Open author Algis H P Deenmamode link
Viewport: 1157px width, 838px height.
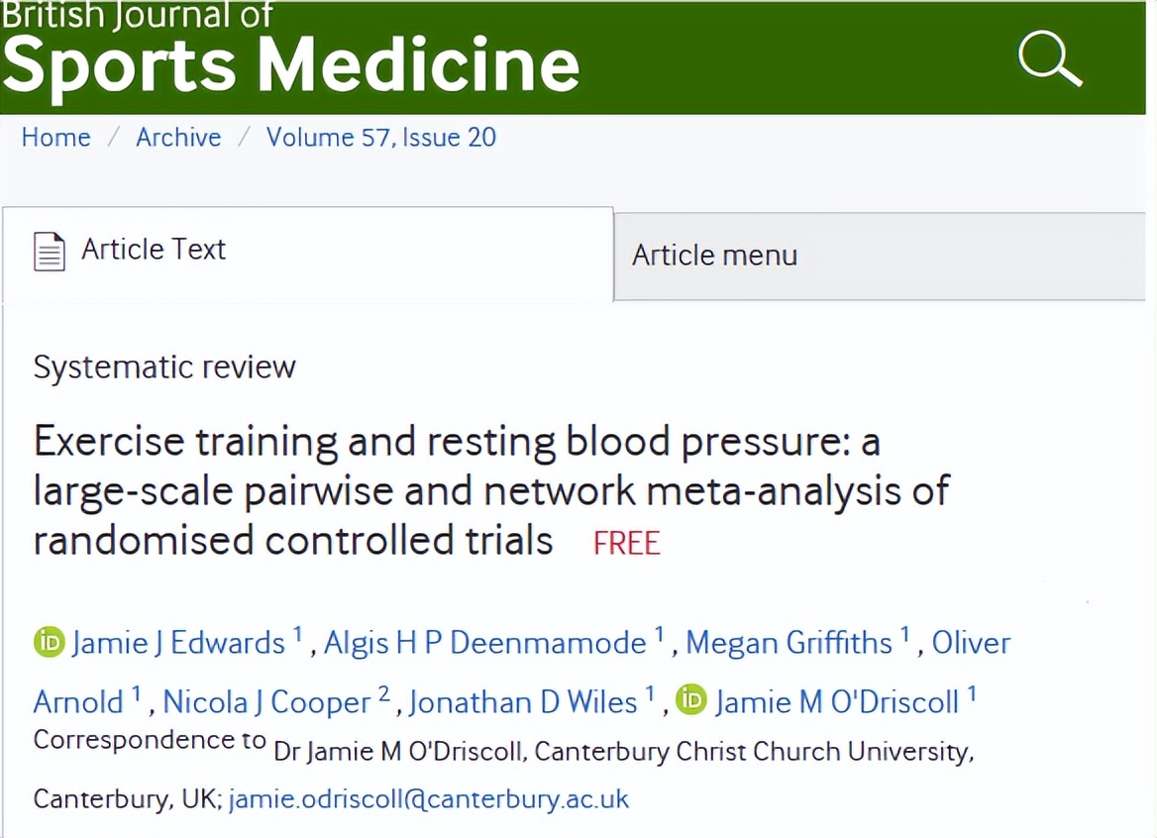coord(486,643)
